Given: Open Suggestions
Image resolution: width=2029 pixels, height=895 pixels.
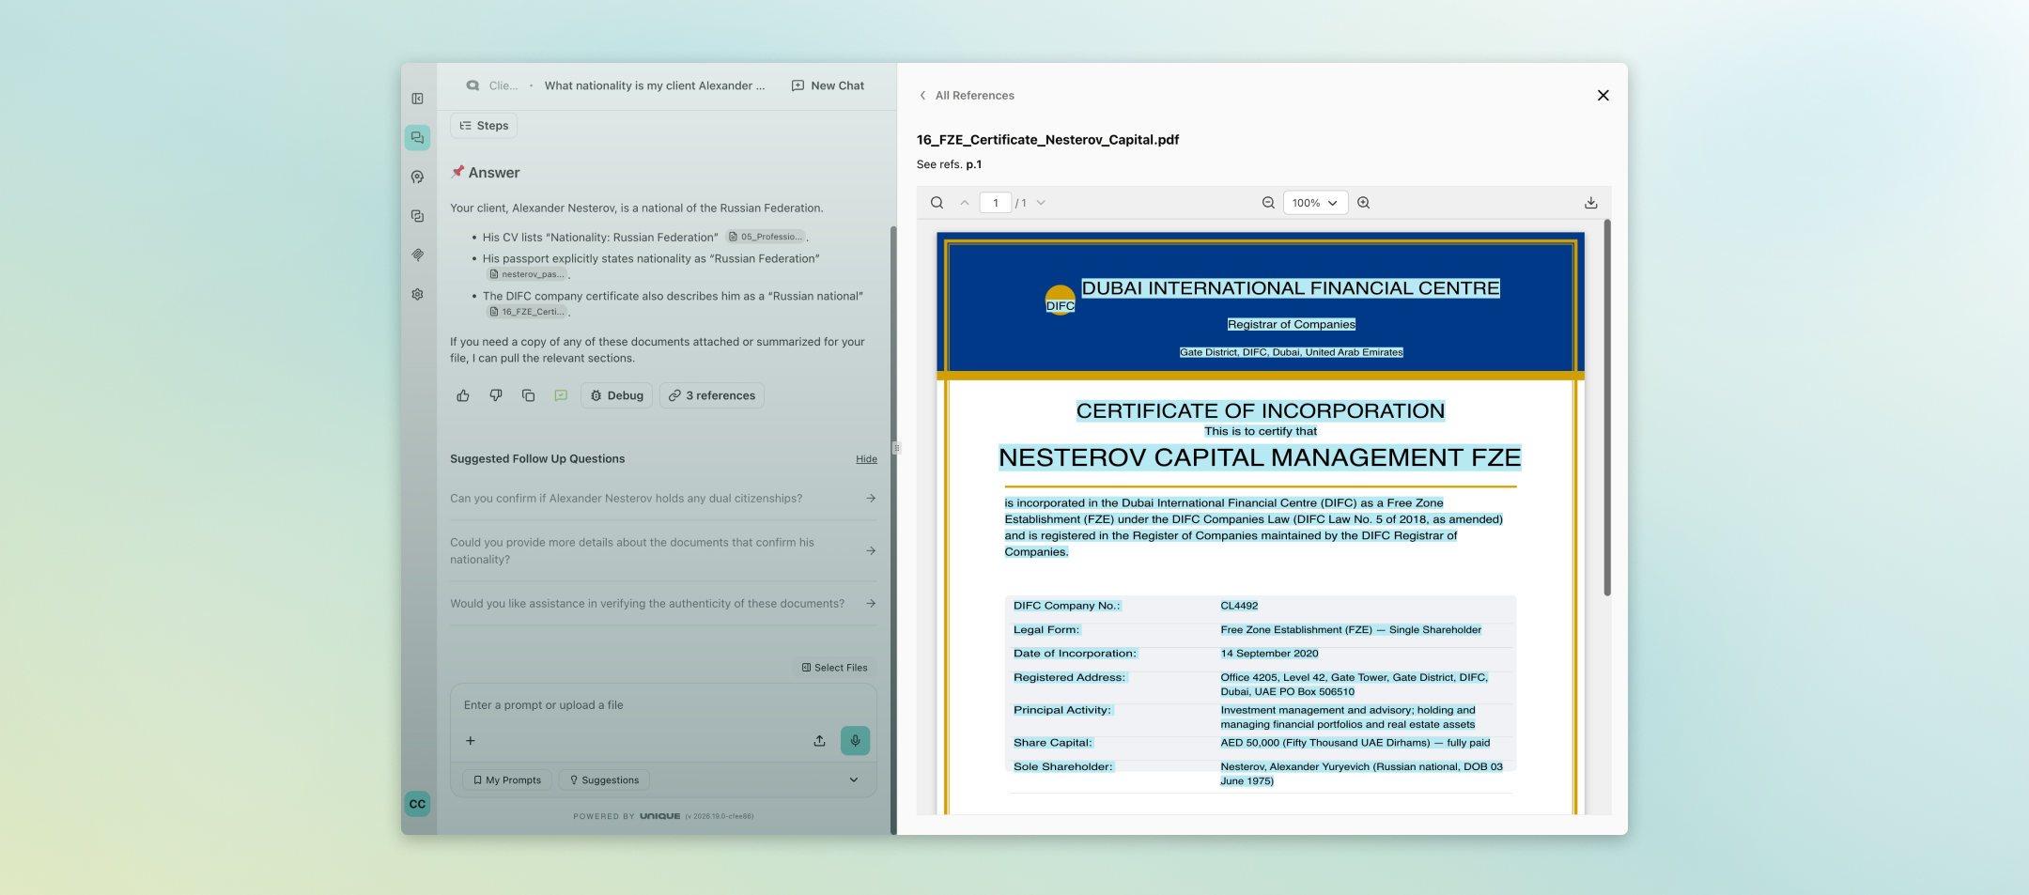Looking at the screenshot, I should pos(604,780).
